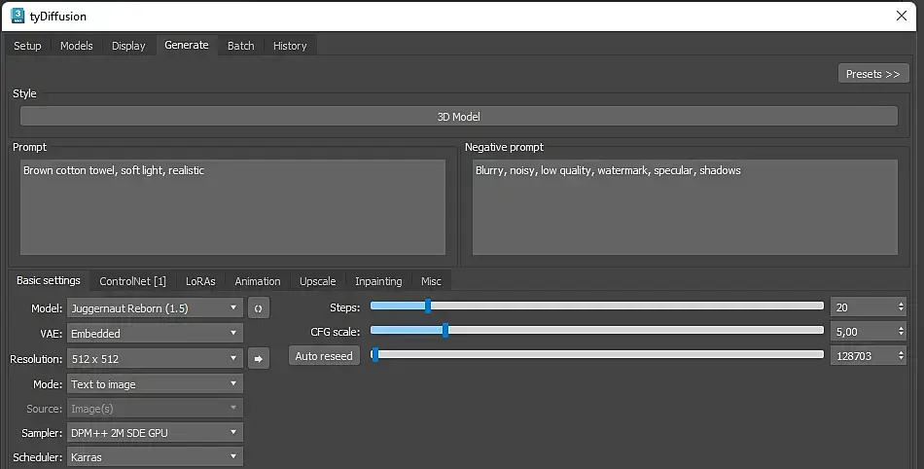
Task: Click inside the Prompt text box
Action: [232, 207]
